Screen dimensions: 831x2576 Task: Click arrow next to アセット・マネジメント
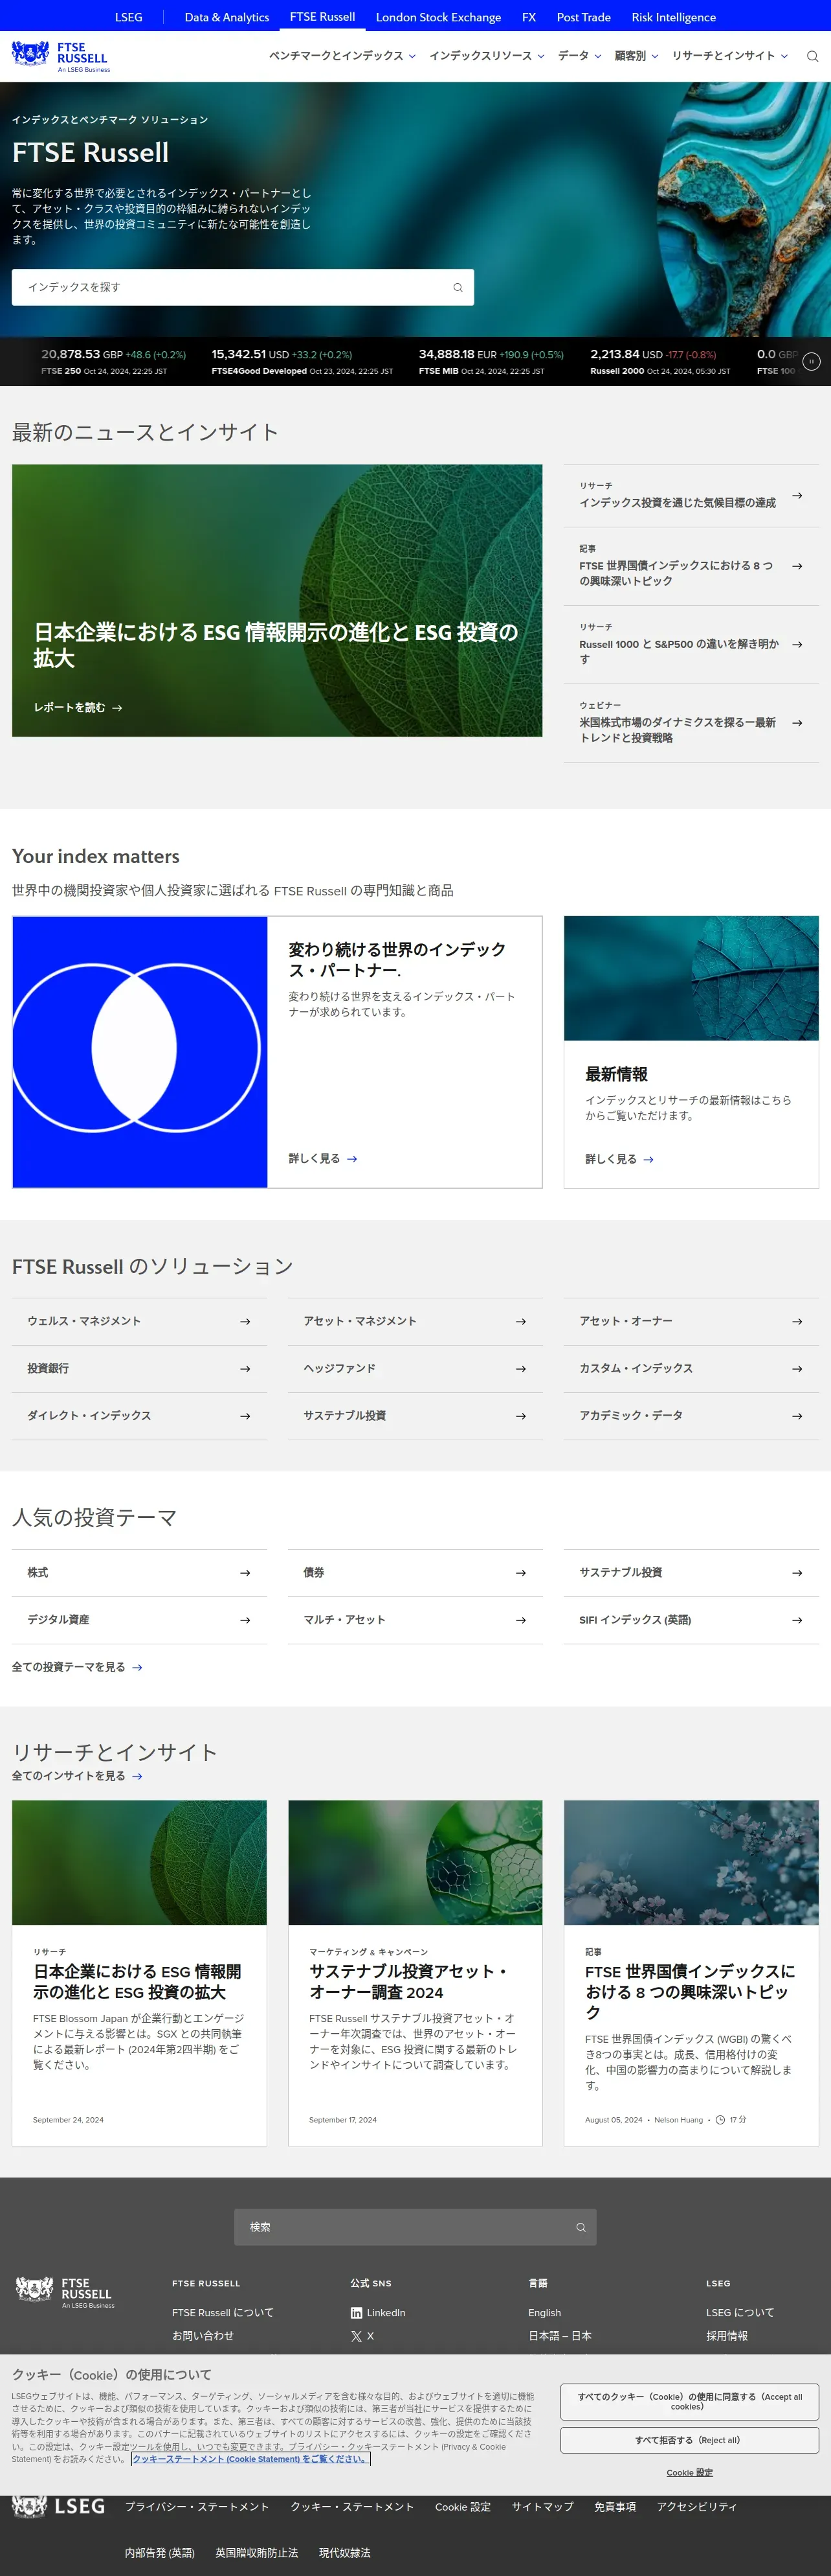pos(520,1321)
